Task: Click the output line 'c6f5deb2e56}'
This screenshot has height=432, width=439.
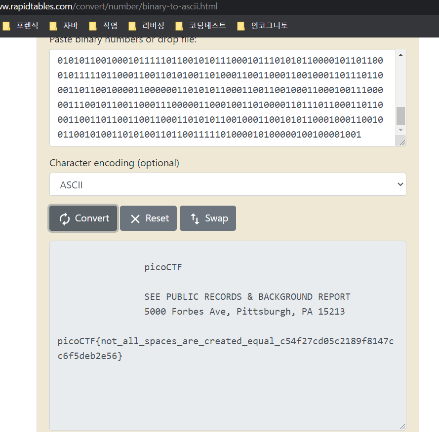Action: [90, 356]
